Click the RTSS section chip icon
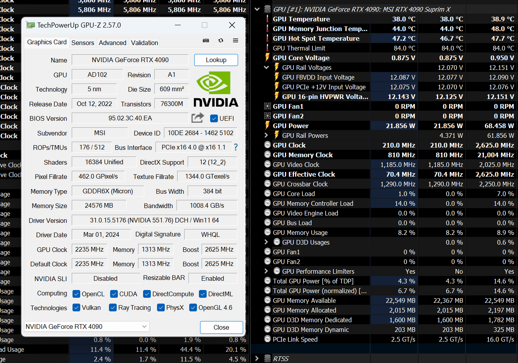The image size is (518, 363). (267, 359)
